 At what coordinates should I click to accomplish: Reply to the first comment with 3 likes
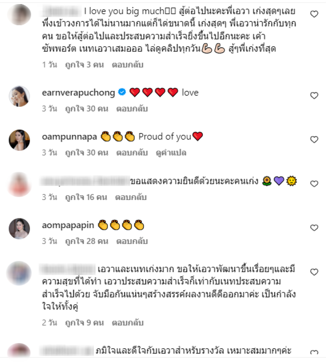128,65
